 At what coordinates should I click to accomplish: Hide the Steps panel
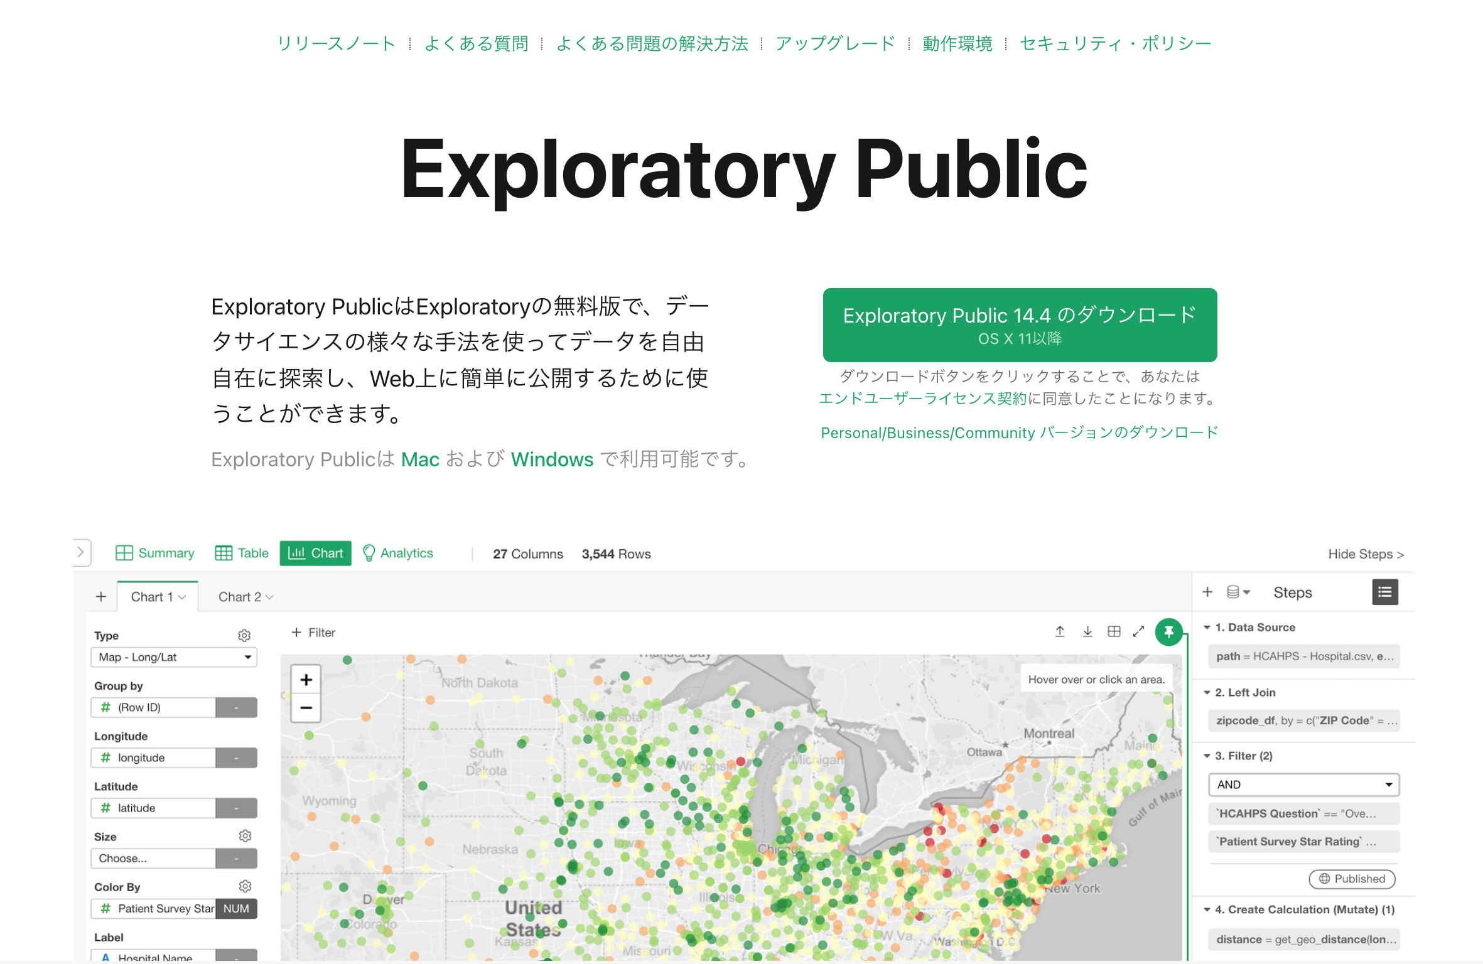(x=1366, y=554)
